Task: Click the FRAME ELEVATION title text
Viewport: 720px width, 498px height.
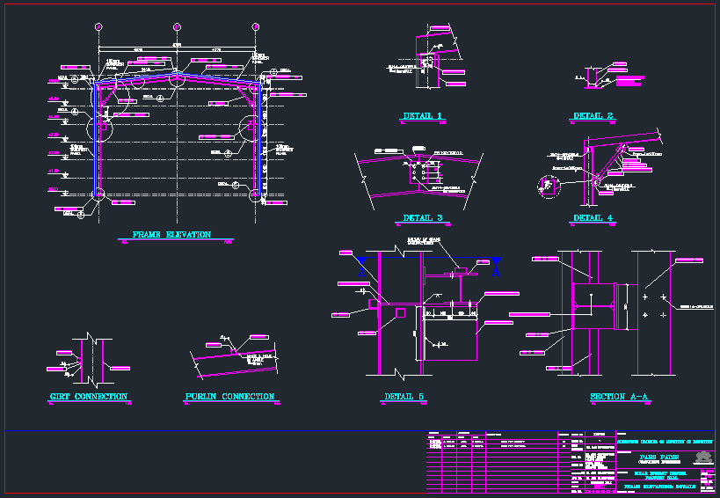Action: [171, 235]
